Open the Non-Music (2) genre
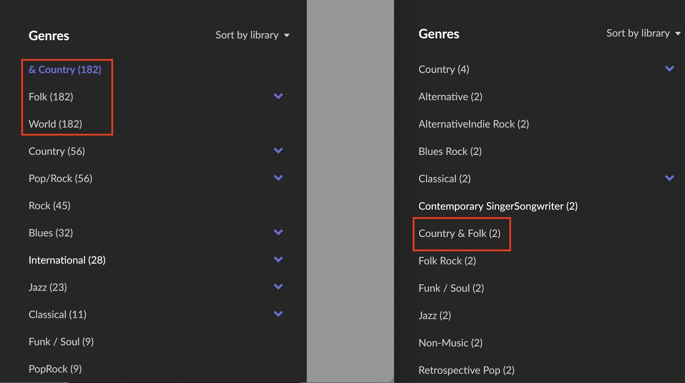Screen dimensions: 685x383 point(451,343)
